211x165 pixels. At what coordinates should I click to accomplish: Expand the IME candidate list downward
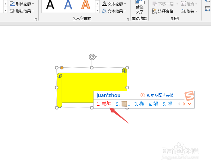point(190,104)
